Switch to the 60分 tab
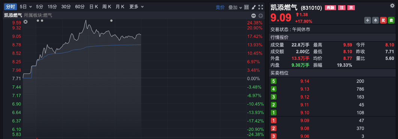 (80, 7)
